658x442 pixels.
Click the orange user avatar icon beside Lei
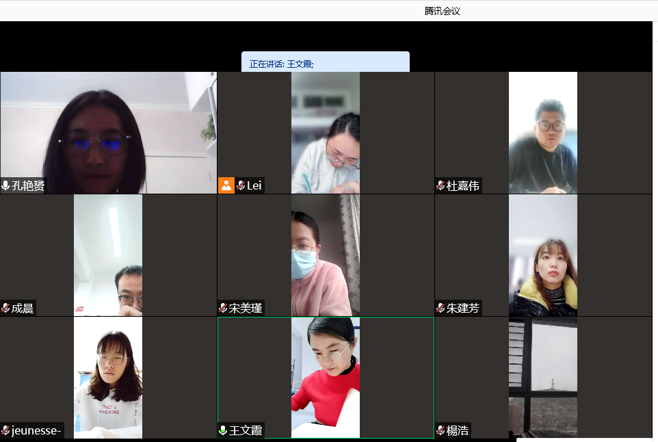[226, 185]
